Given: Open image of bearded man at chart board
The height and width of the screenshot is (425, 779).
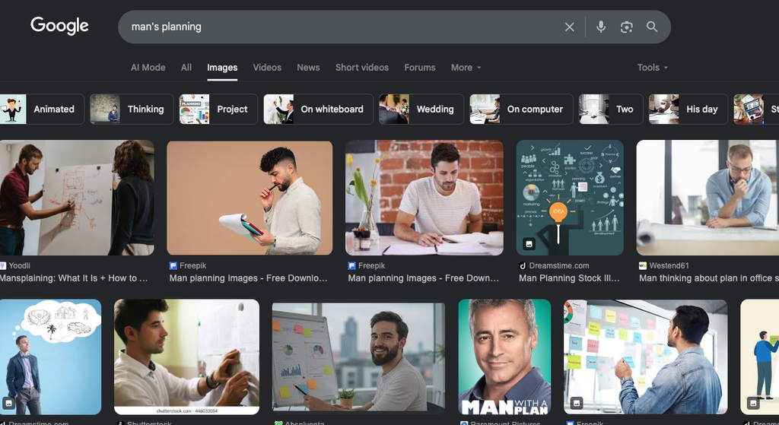Looking at the screenshot, I should 358,357.
